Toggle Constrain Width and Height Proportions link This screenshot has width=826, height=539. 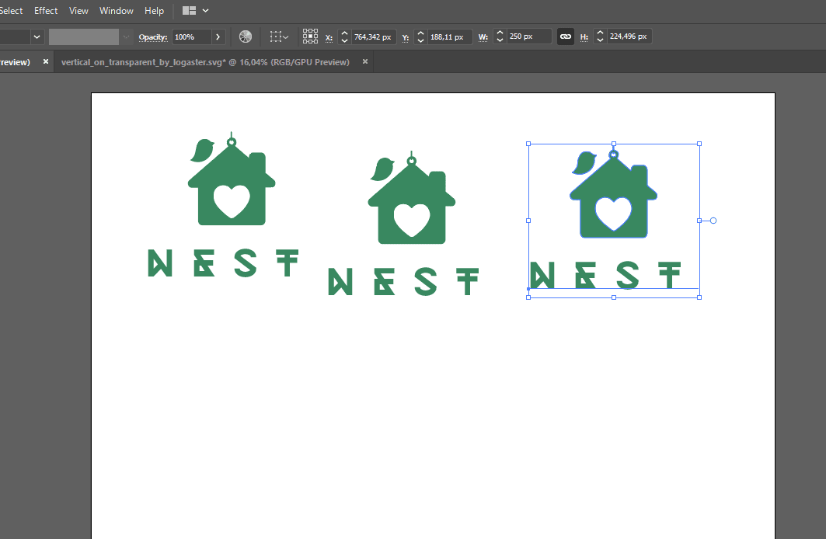[565, 37]
